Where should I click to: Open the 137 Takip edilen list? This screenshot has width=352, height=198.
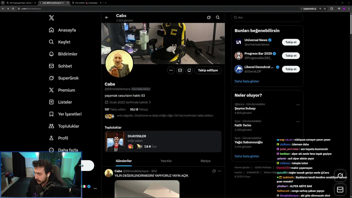coord(115,109)
